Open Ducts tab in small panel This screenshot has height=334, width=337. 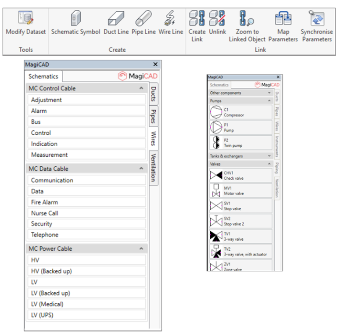(277, 97)
